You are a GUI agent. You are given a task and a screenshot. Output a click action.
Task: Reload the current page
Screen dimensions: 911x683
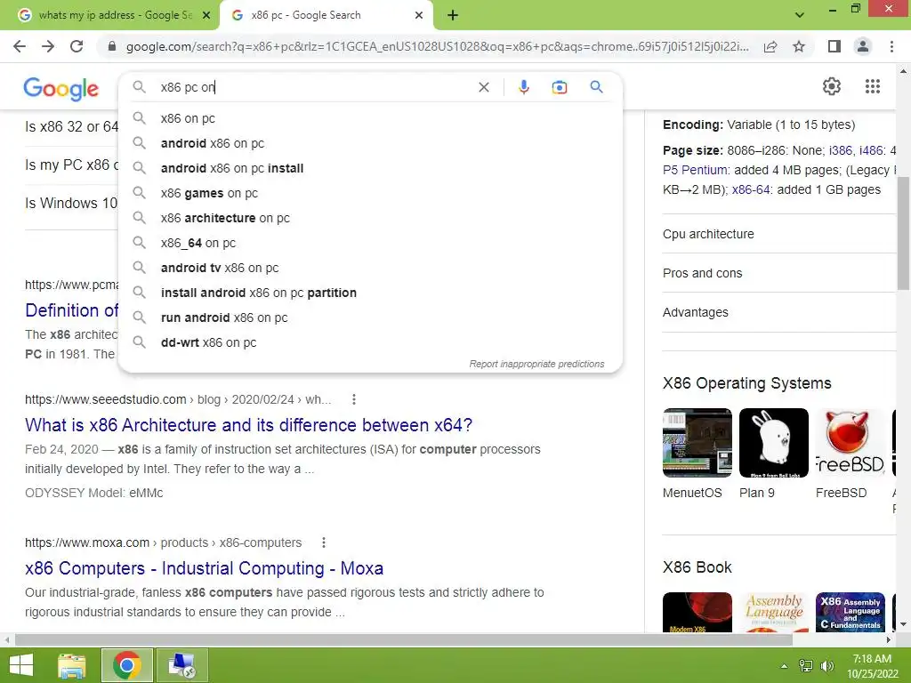tap(77, 46)
